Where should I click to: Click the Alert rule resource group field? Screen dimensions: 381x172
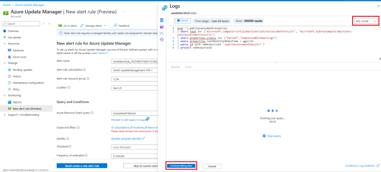pyautogui.click(x=135, y=79)
